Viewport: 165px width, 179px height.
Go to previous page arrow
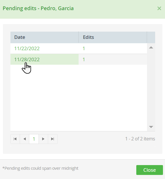tap(25, 139)
